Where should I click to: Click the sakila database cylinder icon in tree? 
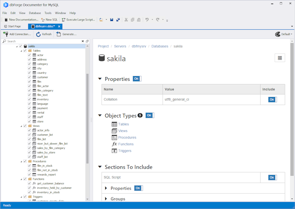(25, 46)
